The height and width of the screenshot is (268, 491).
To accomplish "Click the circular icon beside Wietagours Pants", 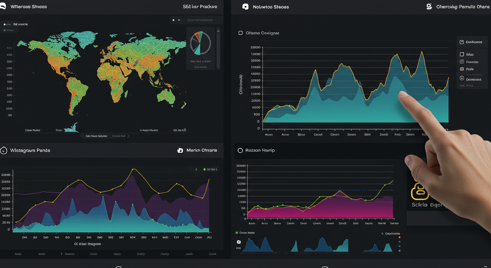I will 4,150.
